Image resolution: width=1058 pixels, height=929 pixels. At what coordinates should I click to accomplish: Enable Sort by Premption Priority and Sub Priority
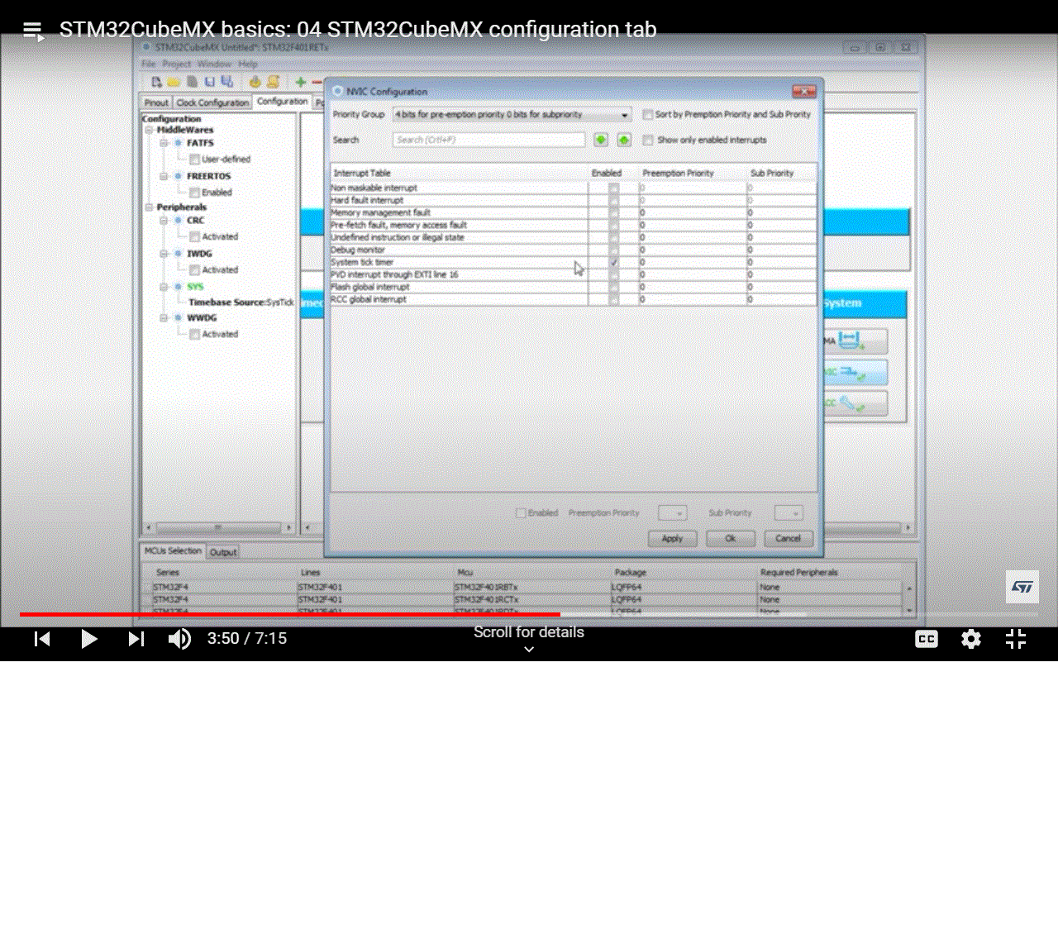point(648,115)
